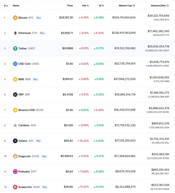Image resolution: width=175 pixels, height=193 pixels.
Task: Click the Buy button beside Dogecoin
Action: [44, 156]
